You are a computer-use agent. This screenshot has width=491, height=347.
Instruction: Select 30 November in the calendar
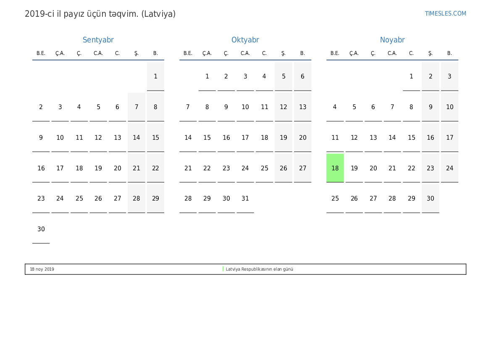click(x=430, y=198)
